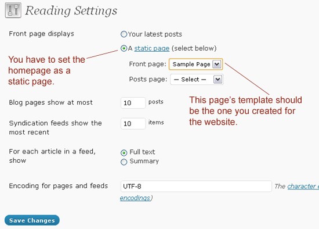Open the Front page dropdown arrow
Screen dimensions: 319x229
pyautogui.click(x=217, y=65)
